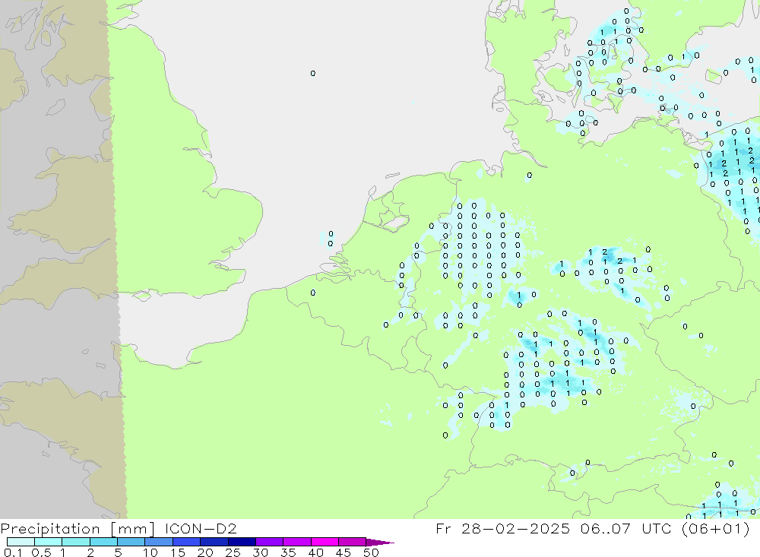This screenshot has height=557, width=760.
Task: Select the 45–50 mm legend color swatch
Action: click(353, 542)
